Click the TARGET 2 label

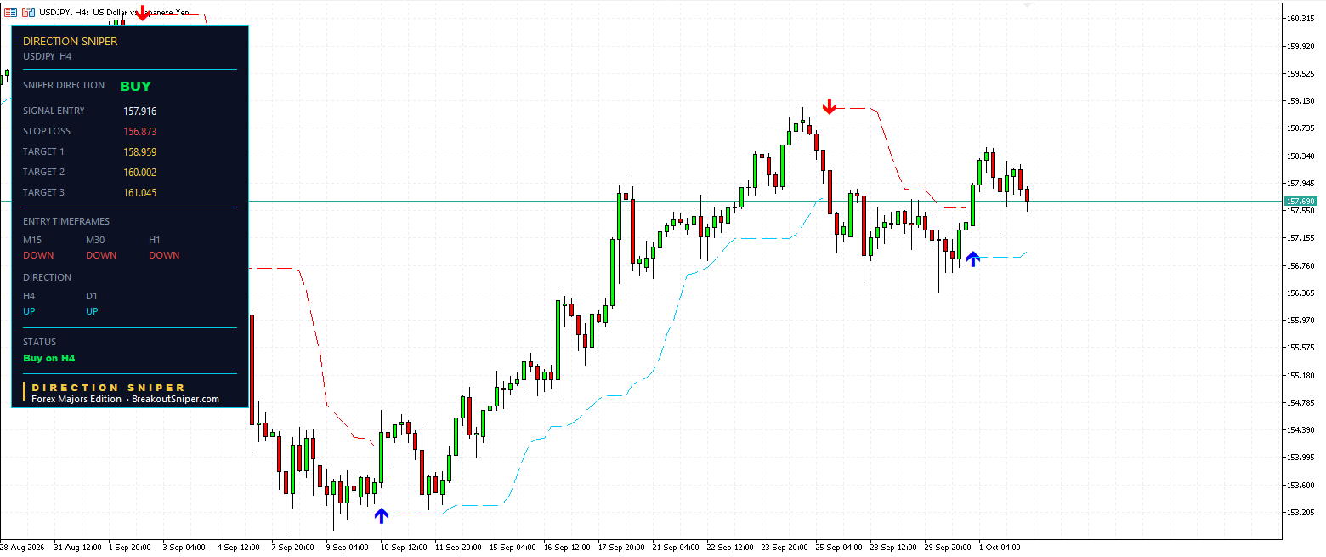43,172
